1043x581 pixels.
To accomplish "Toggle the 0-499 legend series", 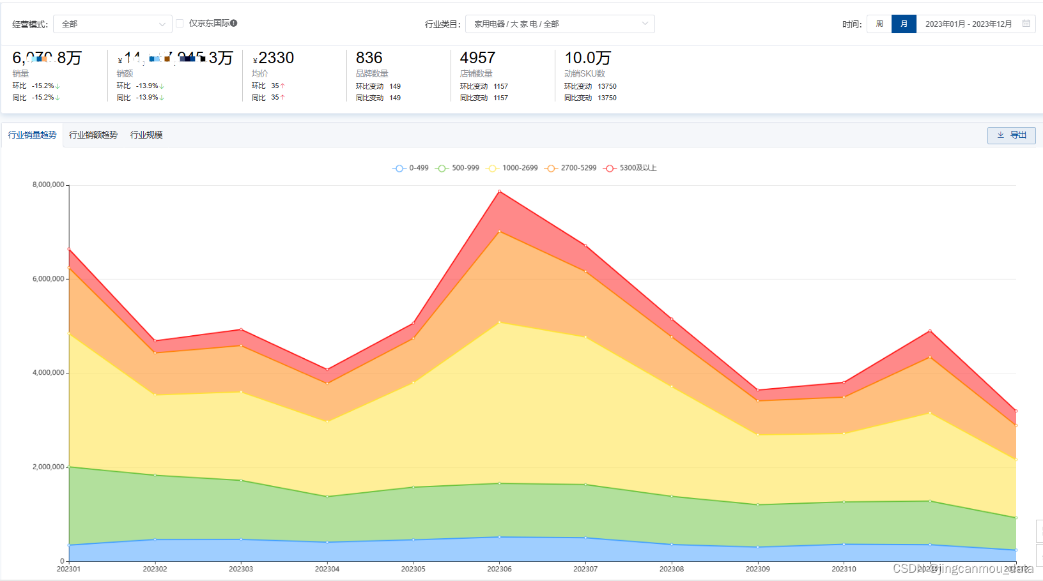I will point(410,168).
